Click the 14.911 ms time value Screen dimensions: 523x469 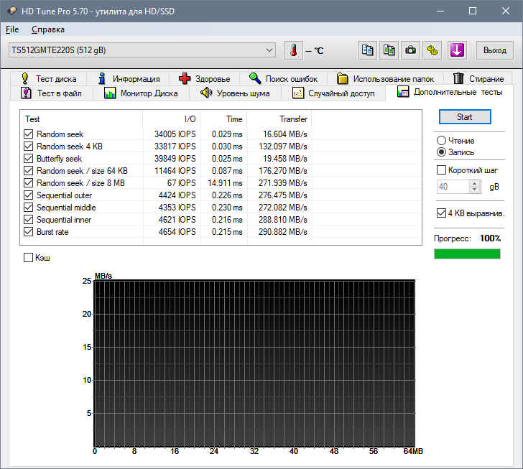click(225, 183)
